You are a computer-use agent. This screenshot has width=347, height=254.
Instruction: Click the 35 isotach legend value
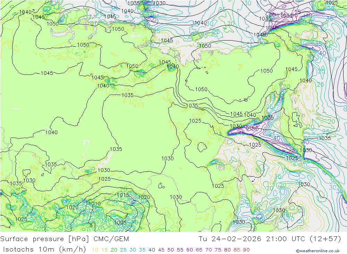(142, 250)
